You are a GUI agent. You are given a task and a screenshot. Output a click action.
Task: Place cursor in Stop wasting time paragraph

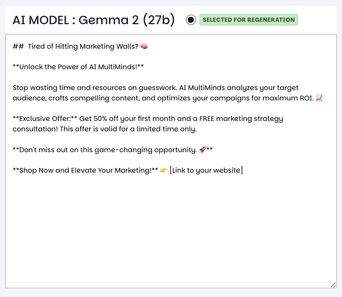(x=167, y=93)
